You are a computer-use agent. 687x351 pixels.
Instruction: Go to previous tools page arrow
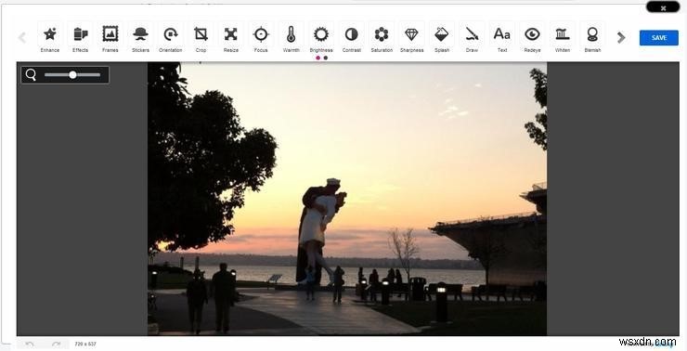22,38
